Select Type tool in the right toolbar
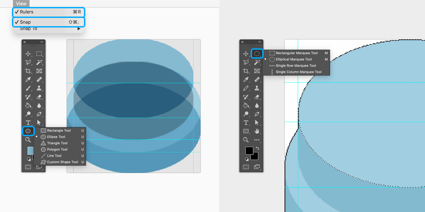Viewport: 425px width, 212px height. click(246, 123)
